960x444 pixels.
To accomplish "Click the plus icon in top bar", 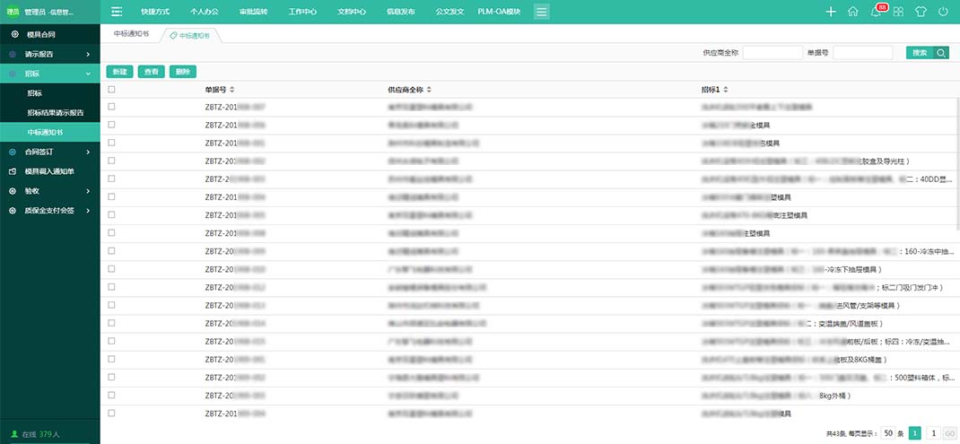I will coord(831,12).
